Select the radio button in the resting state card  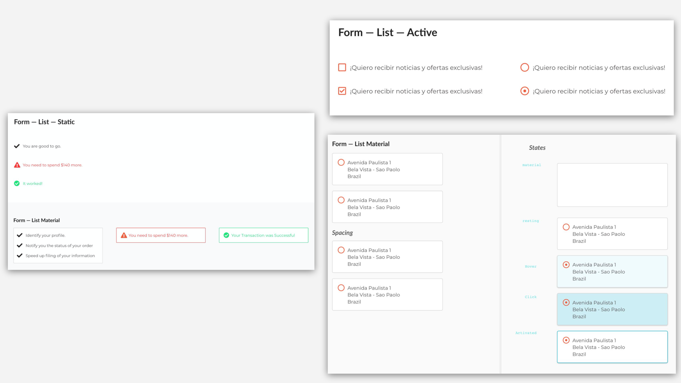pyautogui.click(x=566, y=227)
